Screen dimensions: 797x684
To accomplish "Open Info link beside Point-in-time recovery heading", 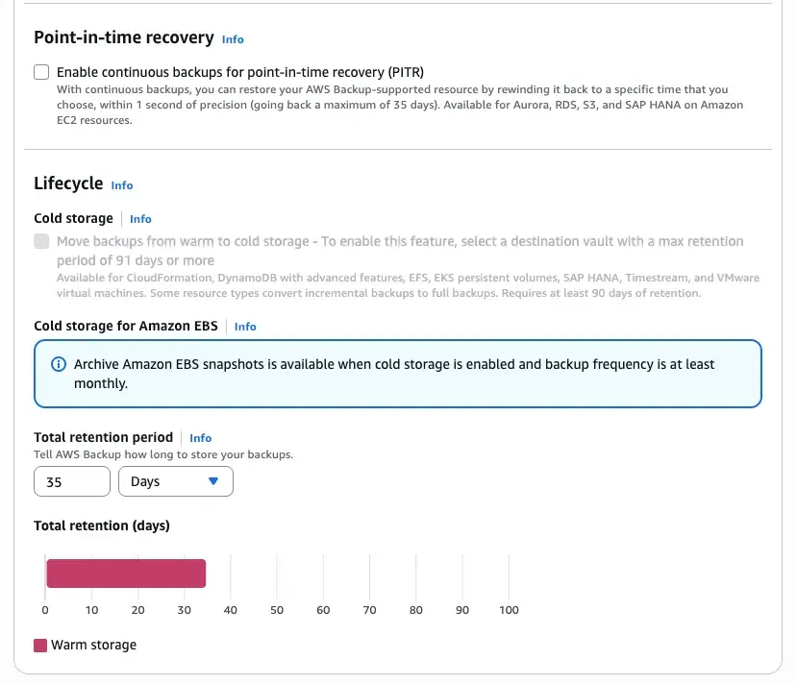I will point(233,39).
